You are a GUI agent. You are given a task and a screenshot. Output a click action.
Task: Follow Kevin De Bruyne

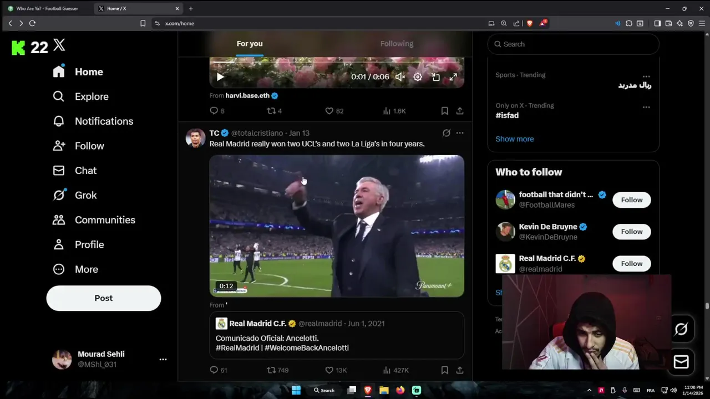coord(632,232)
